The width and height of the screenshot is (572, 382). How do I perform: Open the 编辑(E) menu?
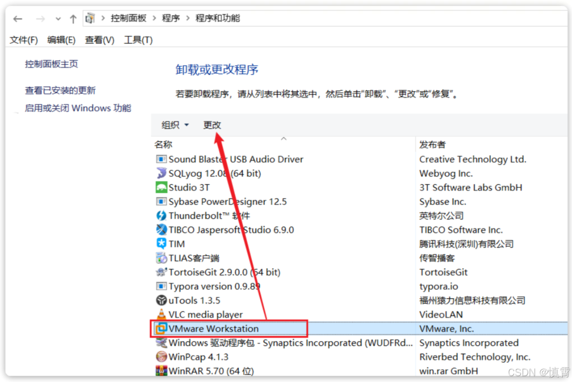[x=62, y=40]
